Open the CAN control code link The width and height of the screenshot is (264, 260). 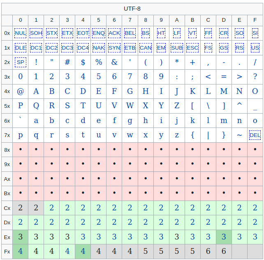[146, 48]
